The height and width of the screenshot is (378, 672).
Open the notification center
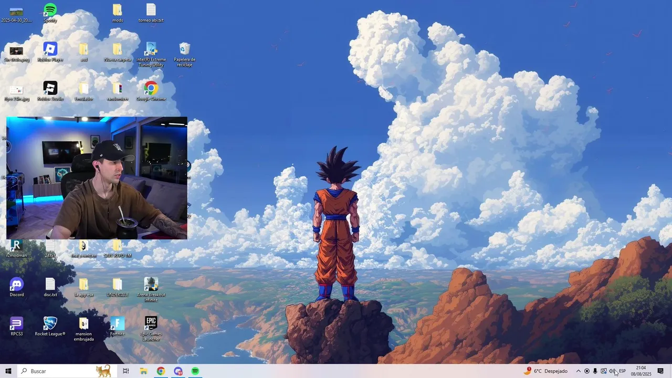point(660,371)
